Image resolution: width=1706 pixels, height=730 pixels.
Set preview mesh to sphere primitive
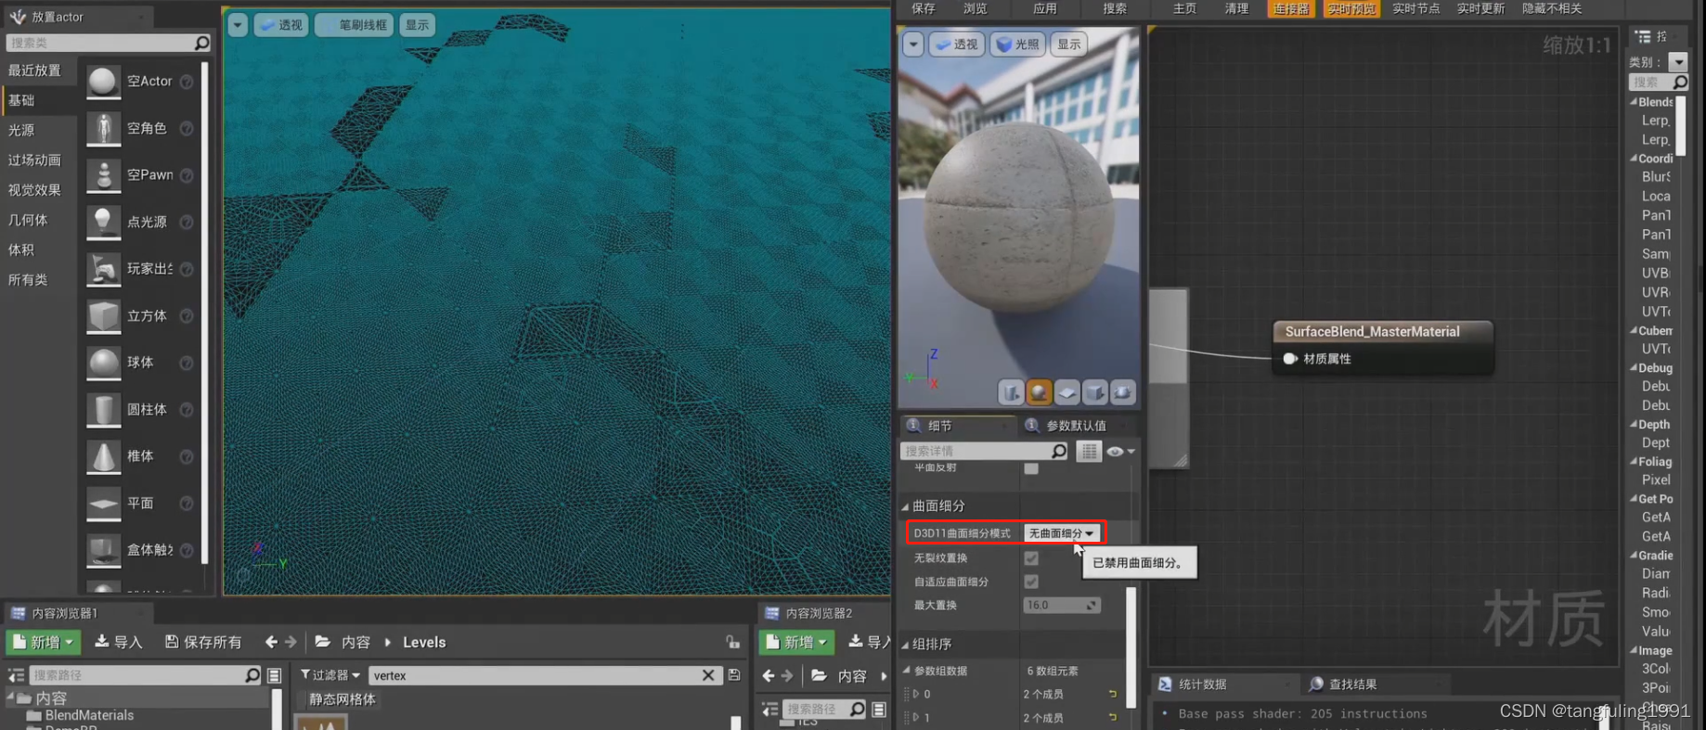pos(1039,392)
